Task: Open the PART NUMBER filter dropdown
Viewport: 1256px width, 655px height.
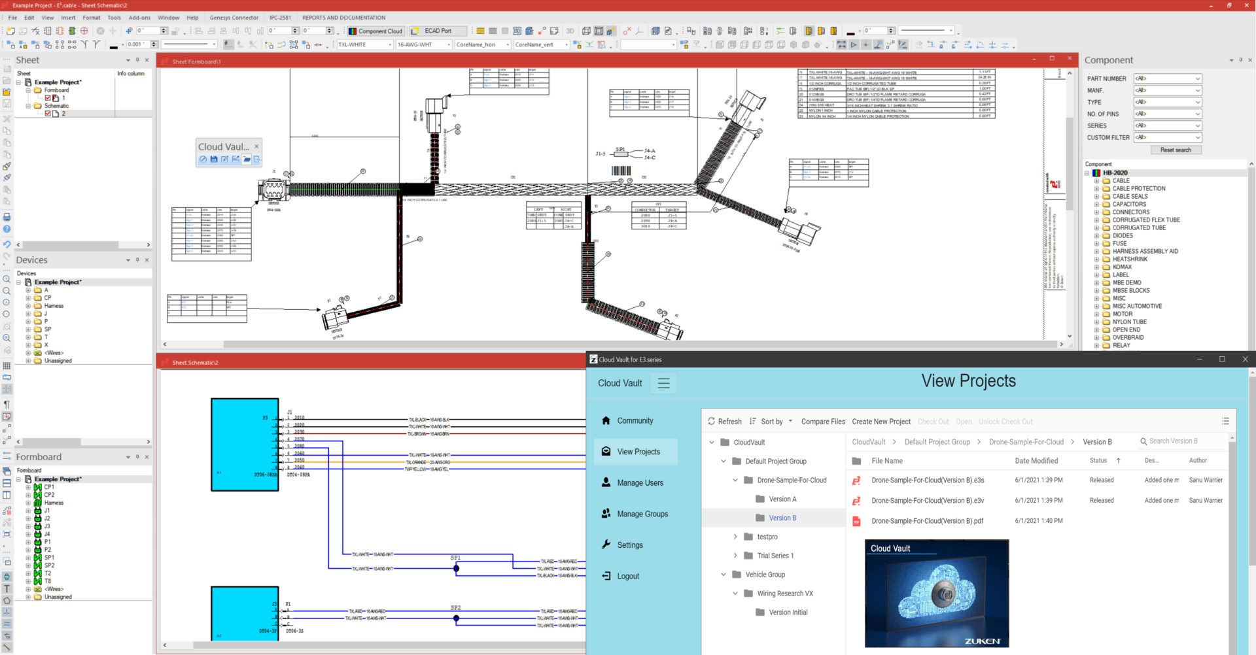Action: coord(1167,78)
